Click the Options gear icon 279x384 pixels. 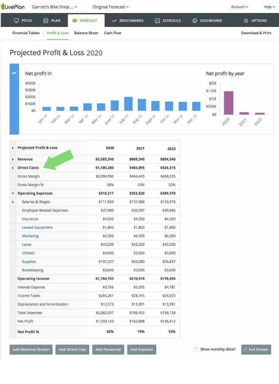246,21
